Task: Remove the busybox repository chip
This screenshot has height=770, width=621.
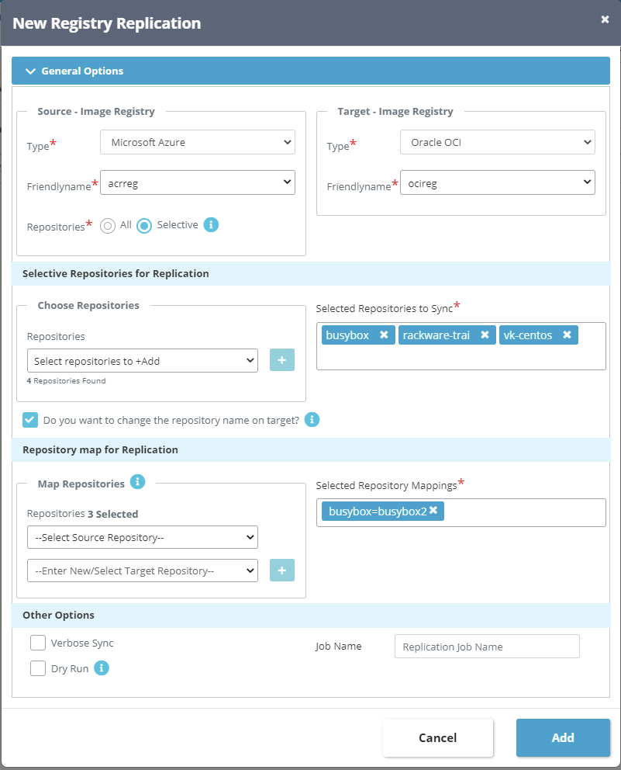Action: (385, 335)
